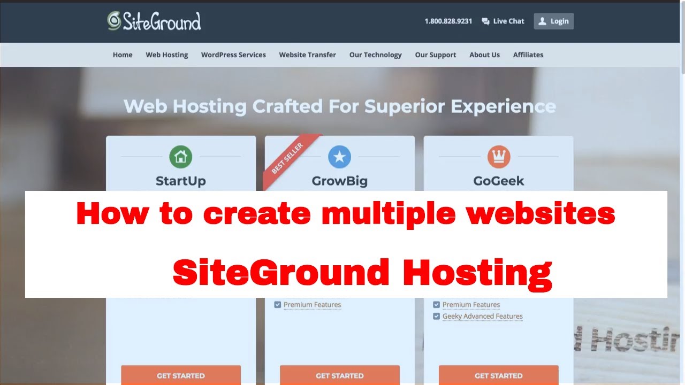The height and width of the screenshot is (385, 685).
Task: Open Live Chat
Action: (503, 21)
